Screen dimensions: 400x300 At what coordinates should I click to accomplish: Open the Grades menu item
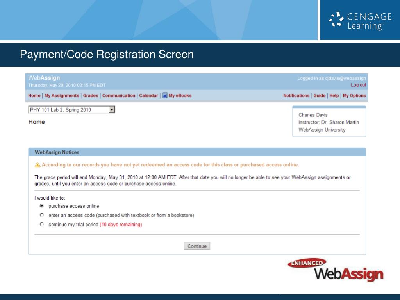91,95
